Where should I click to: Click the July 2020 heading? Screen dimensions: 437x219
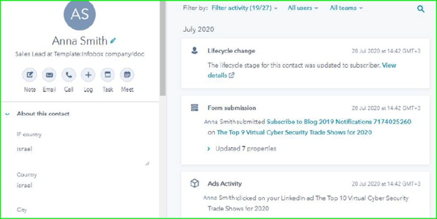(199, 29)
